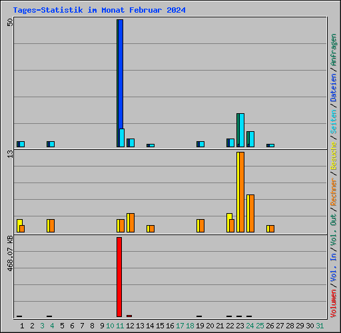Click the cyan Seiten legend label

[x=334, y=122]
